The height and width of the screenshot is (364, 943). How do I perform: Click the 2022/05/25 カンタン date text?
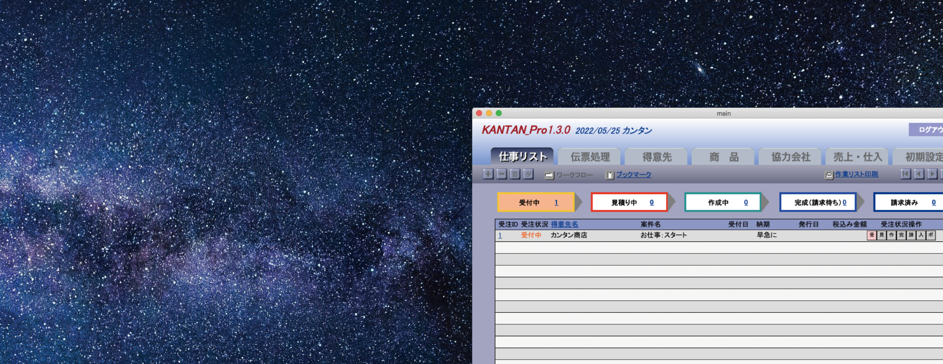point(614,131)
